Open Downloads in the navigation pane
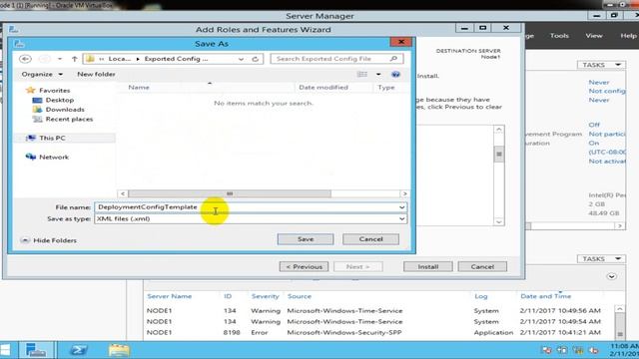Screen dimensions: 639x359 65,110
